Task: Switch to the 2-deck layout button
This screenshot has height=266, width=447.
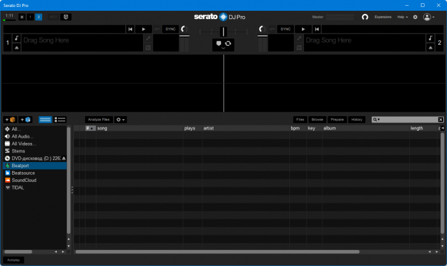Action: point(38,17)
